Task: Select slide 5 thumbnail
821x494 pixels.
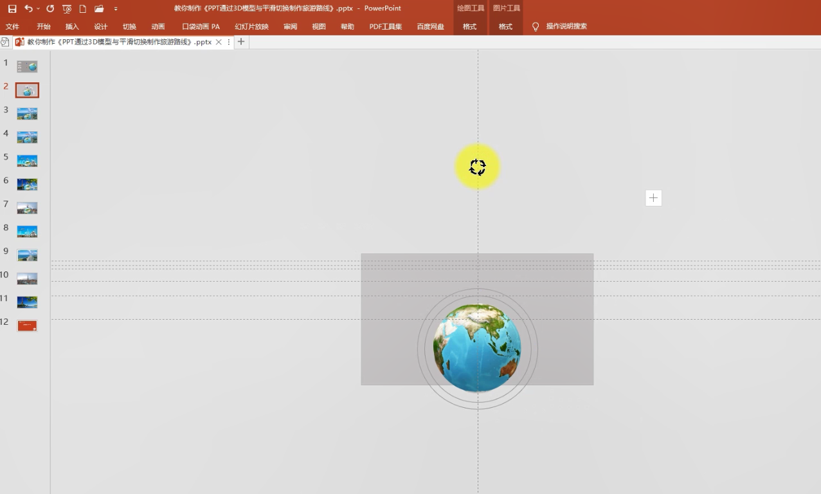Action: point(27,161)
